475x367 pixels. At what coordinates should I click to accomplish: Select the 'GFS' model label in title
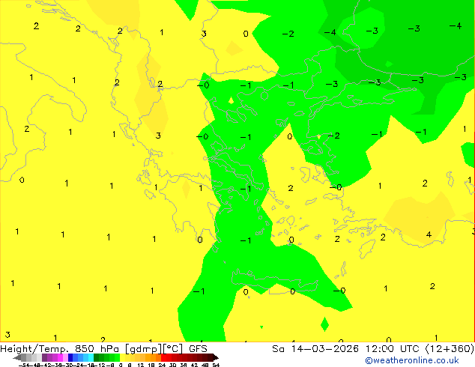coord(198,349)
